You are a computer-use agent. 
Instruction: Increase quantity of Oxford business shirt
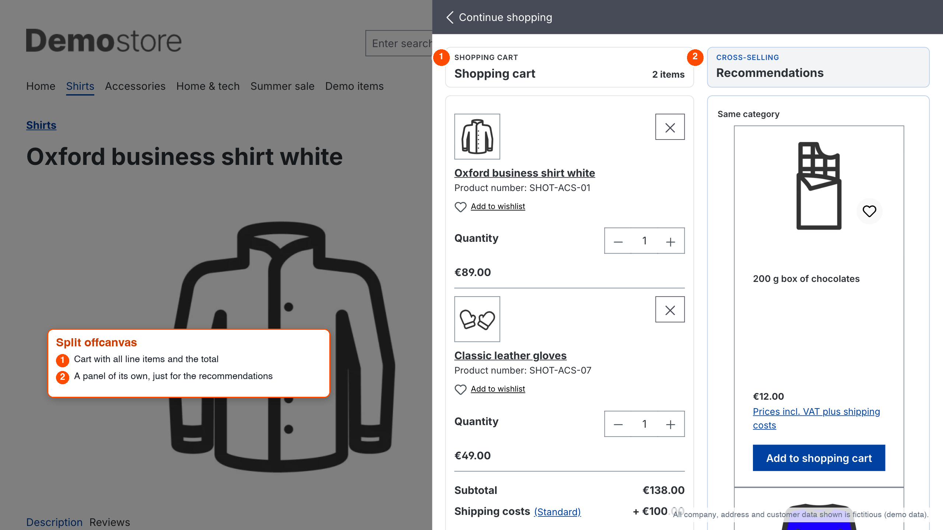tap(671, 241)
